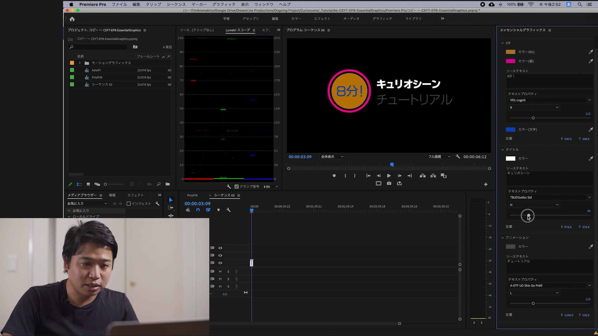Expand the モーショングラフィックス bin

(x=80, y=63)
